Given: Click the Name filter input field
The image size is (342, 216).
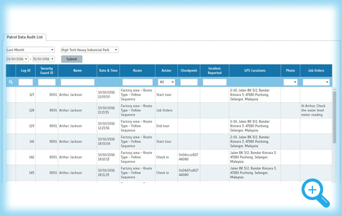Looking at the screenshot, I should tap(78, 82).
